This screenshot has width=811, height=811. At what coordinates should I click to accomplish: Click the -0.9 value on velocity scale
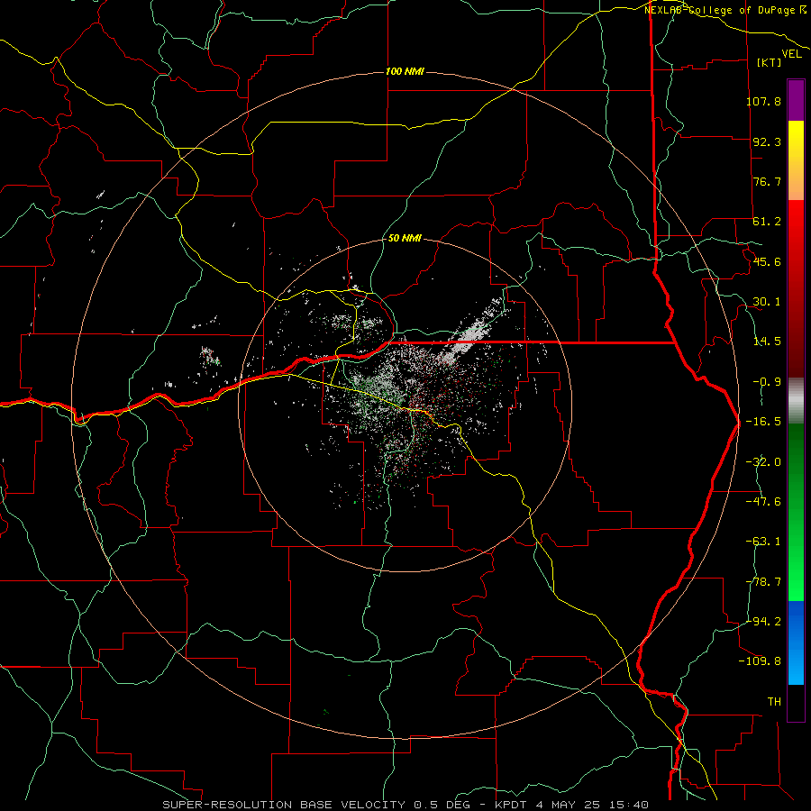(x=767, y=382)
